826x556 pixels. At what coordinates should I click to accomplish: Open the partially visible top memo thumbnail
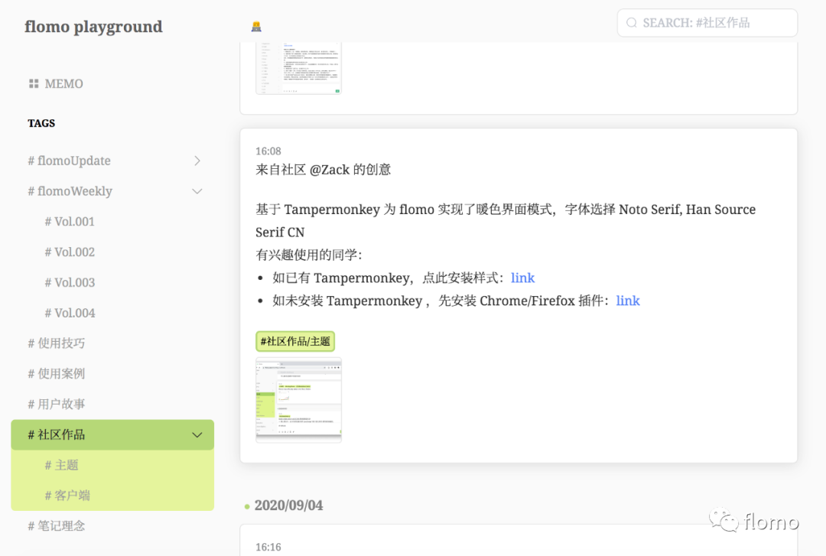pos(299,68)
